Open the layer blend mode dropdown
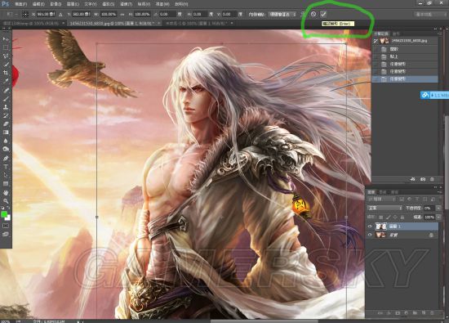This screenshot has width=449, height=323. (x=385, y=208)
